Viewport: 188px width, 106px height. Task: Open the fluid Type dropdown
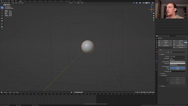click(177, 52)
